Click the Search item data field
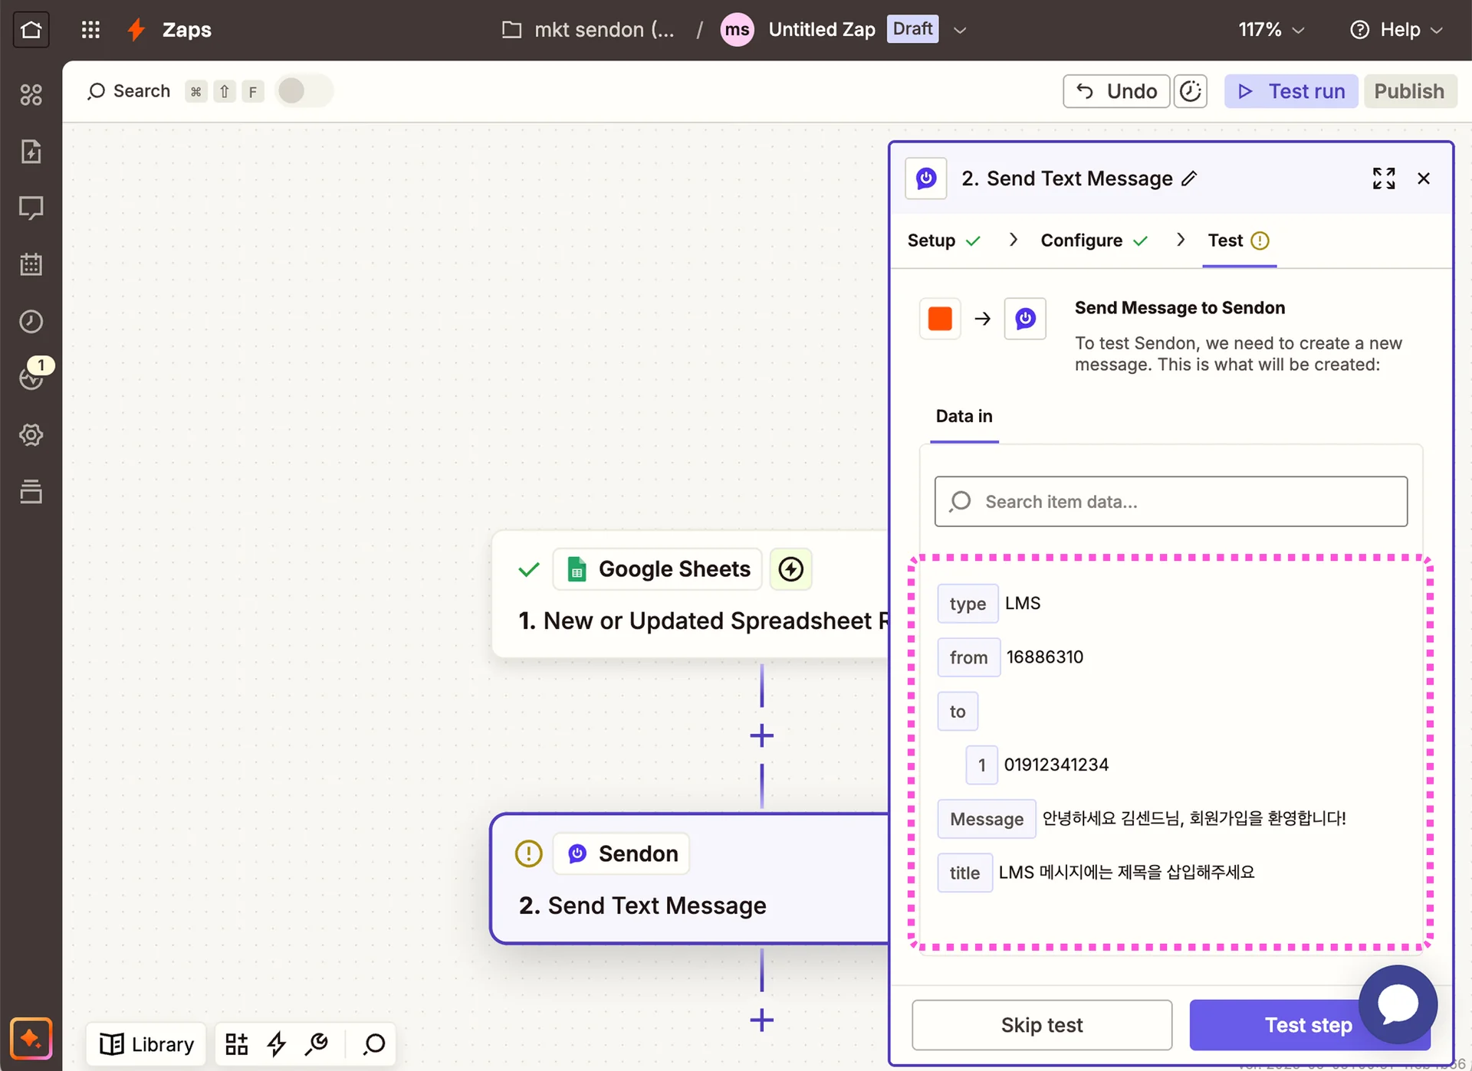The height and width of the screenshot is (1071, 1472). pos(1171,502)
